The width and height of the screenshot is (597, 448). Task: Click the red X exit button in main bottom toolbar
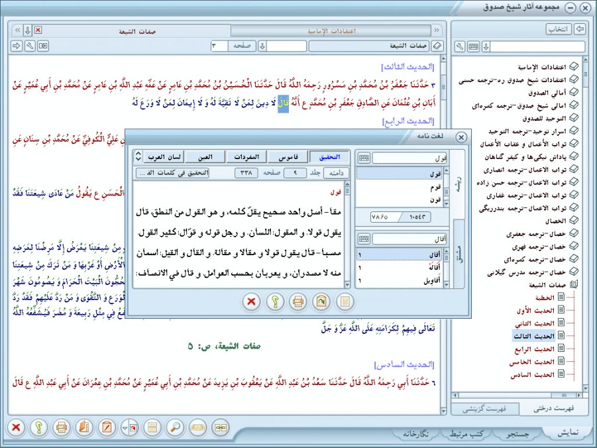click(16, 427)
